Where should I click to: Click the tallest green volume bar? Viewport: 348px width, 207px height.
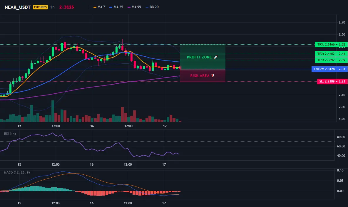(x=53, y=111)
